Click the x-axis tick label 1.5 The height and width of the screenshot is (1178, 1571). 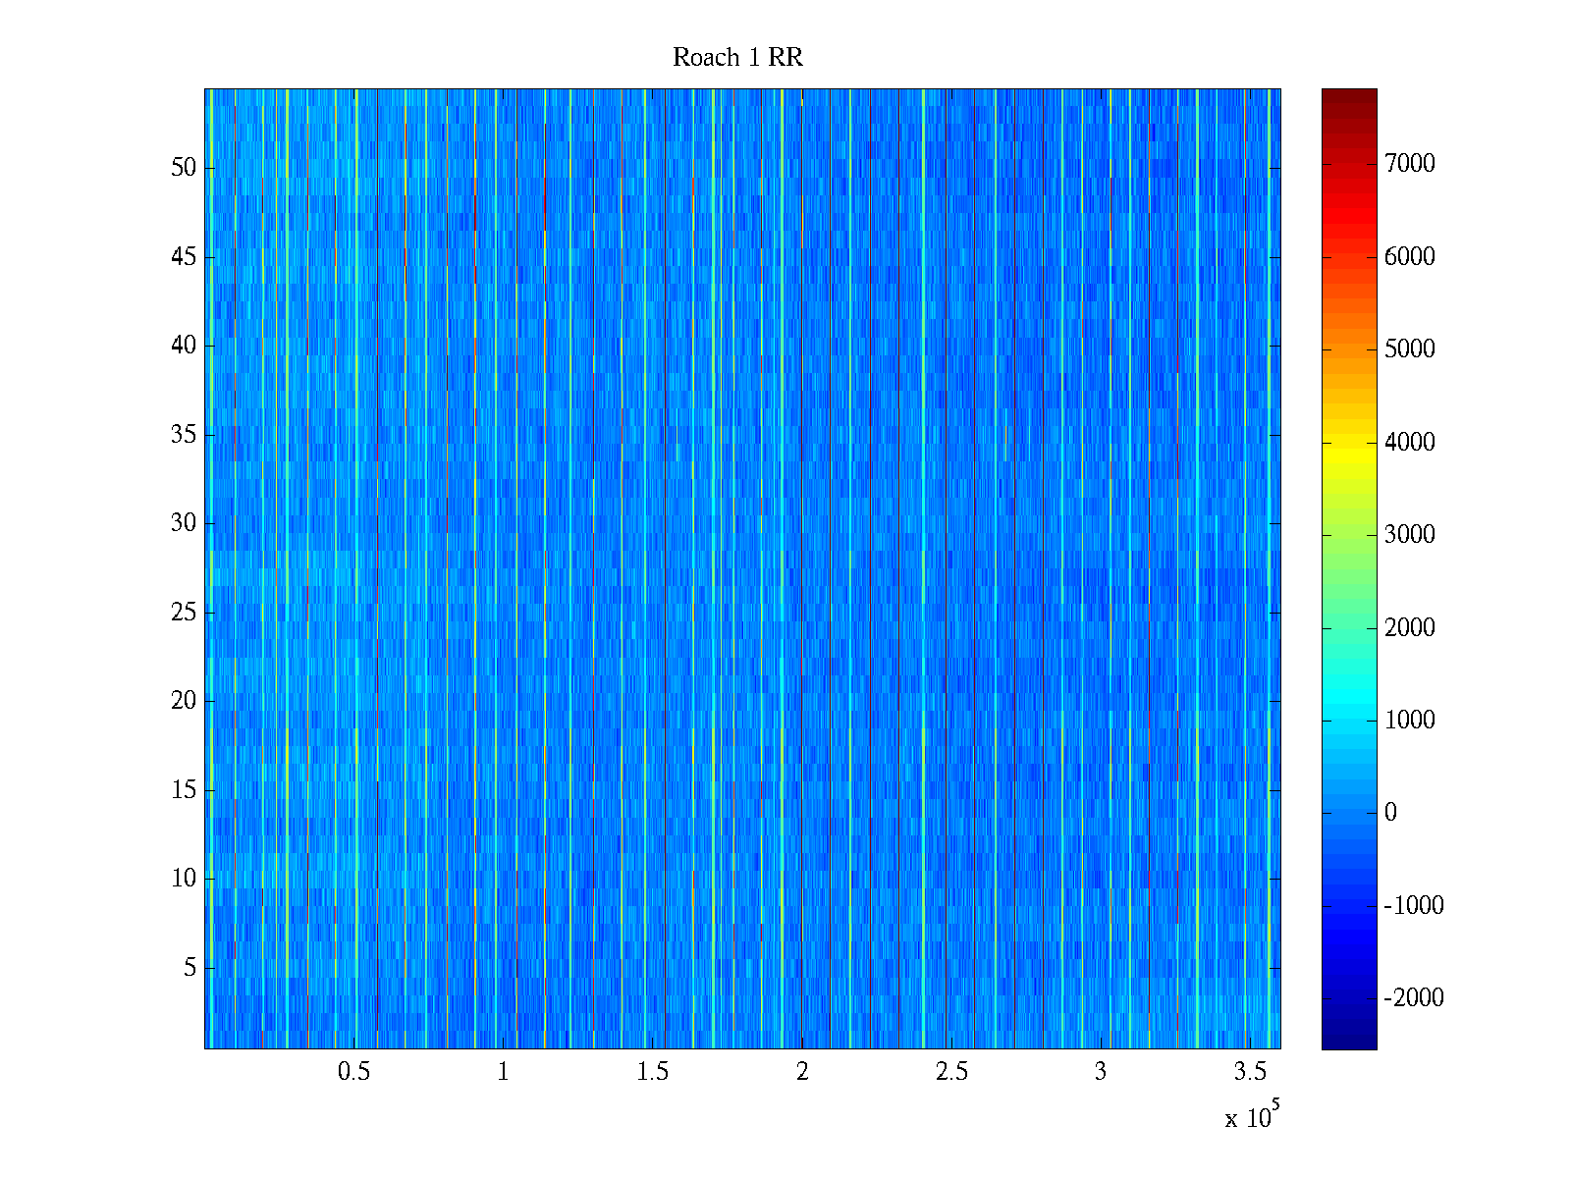652,1072
